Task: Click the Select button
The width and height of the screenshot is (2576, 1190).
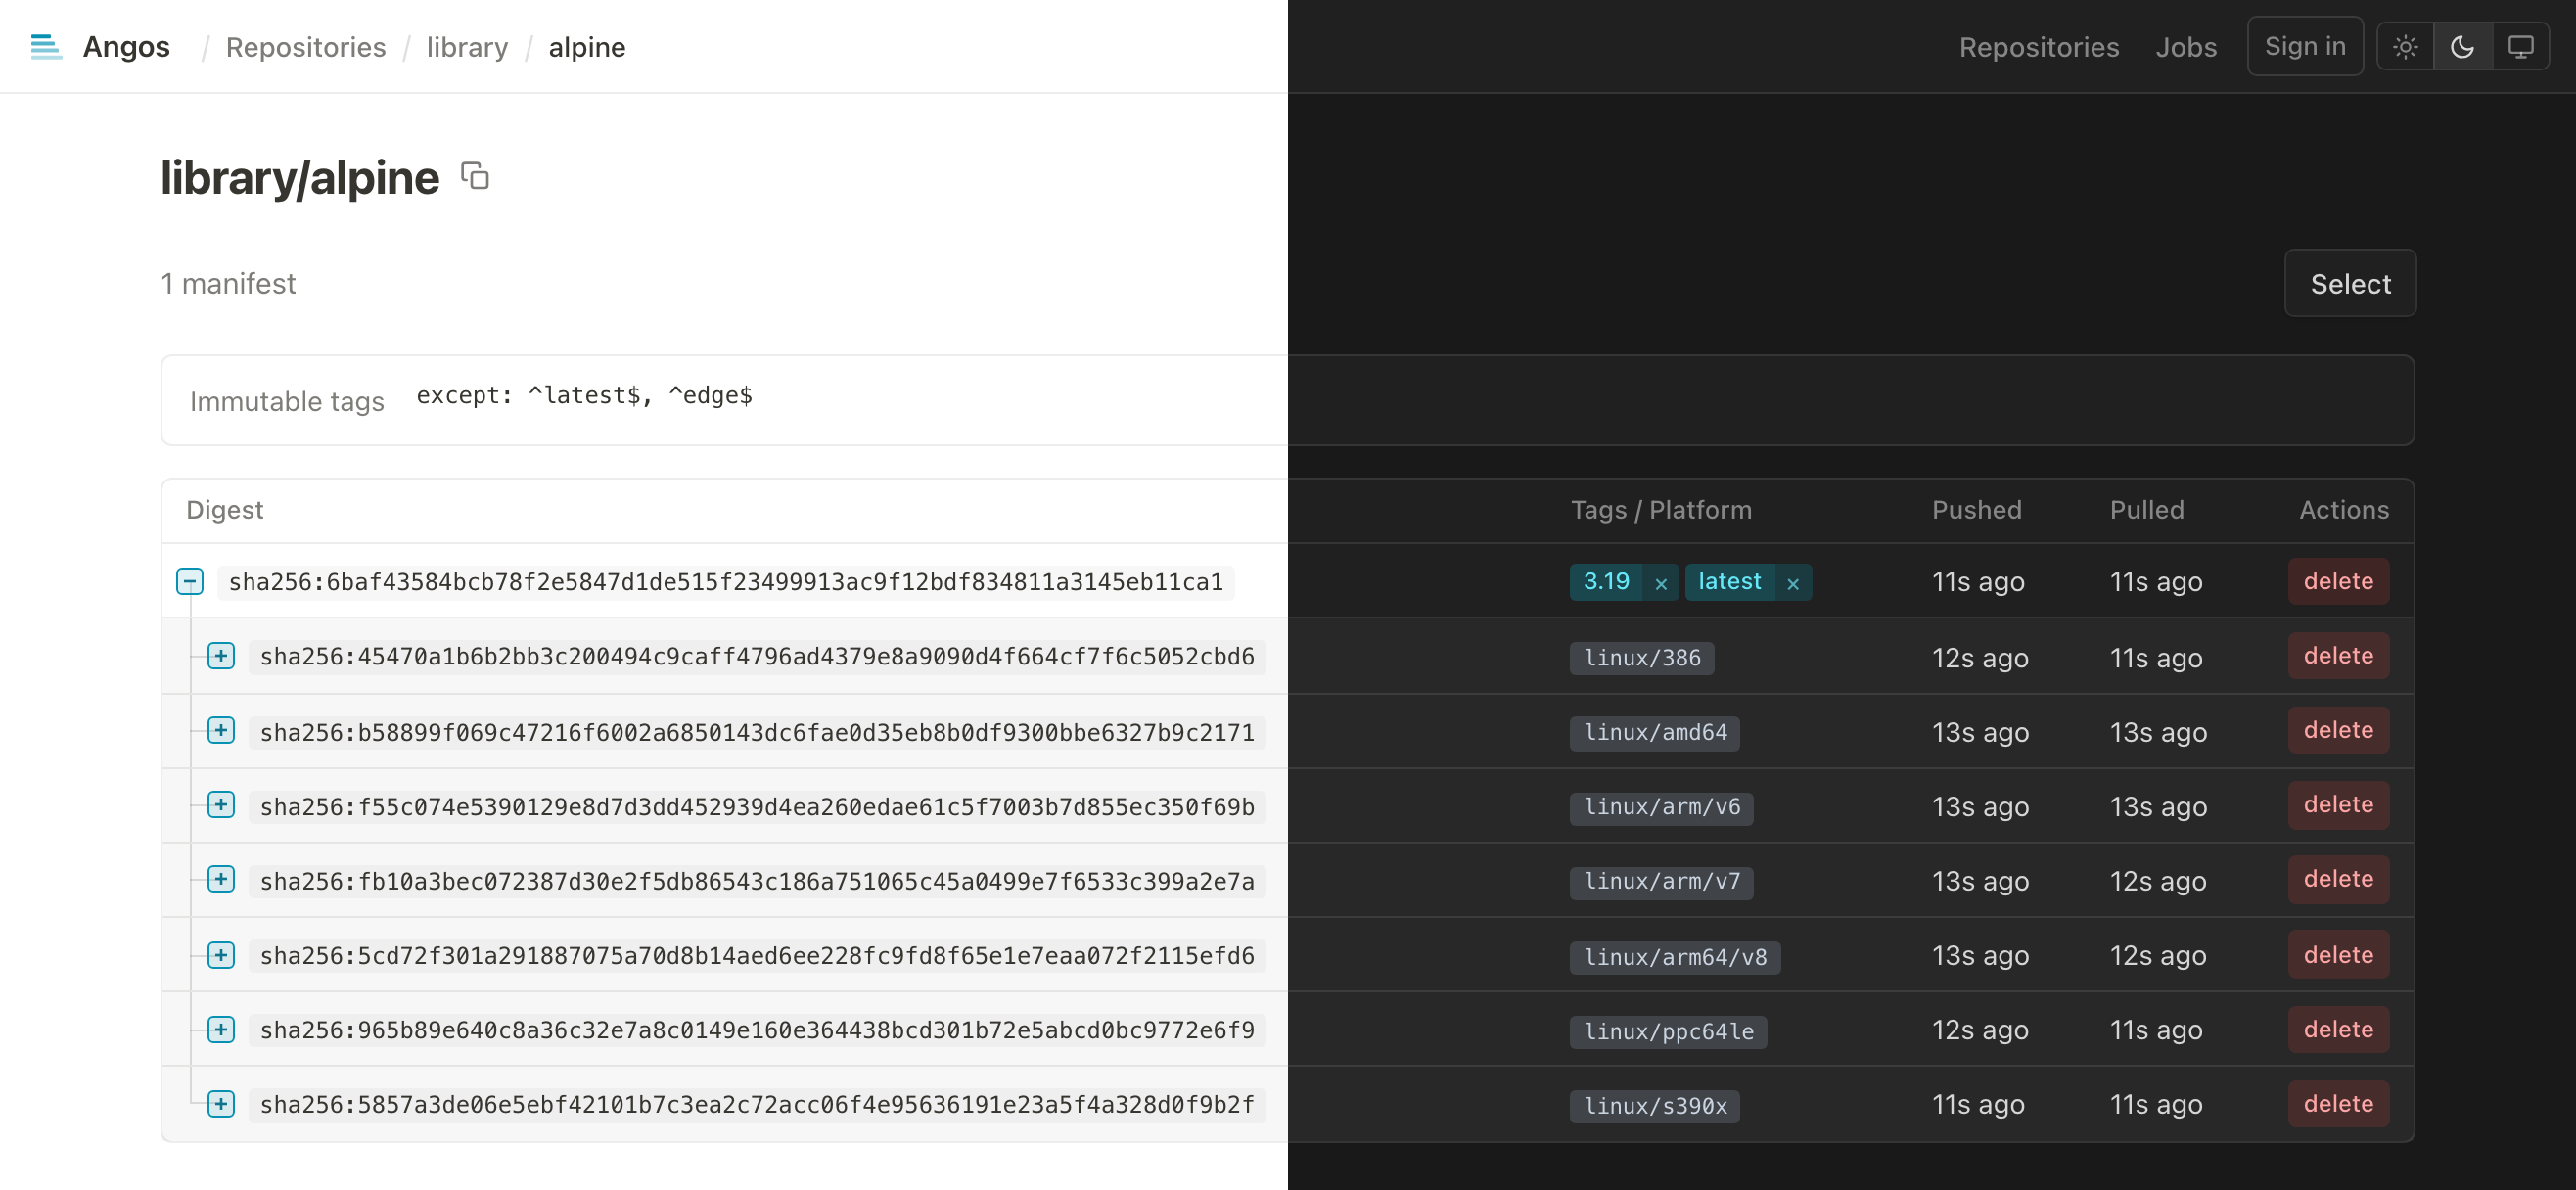Action: tap(2350, 283)
